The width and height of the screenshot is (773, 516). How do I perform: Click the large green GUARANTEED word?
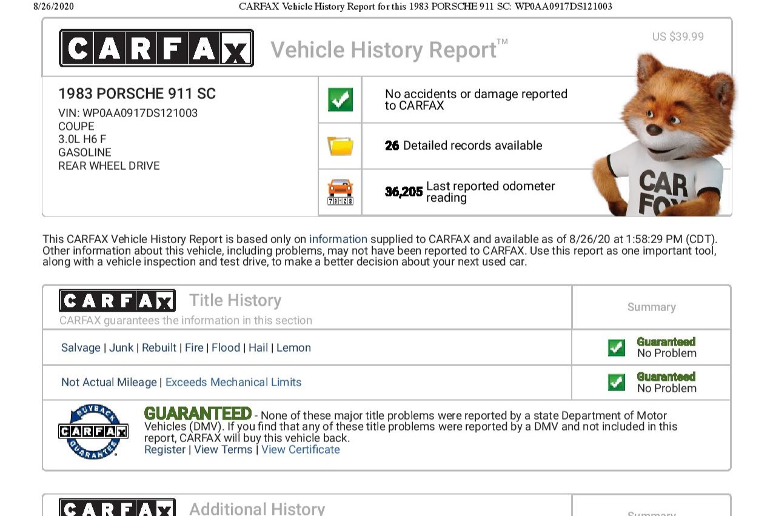(198, 414)
